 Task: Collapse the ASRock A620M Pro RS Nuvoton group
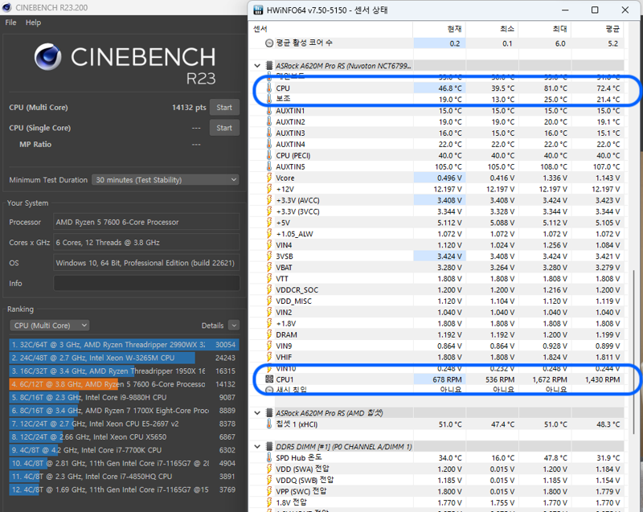coord(257,66)
